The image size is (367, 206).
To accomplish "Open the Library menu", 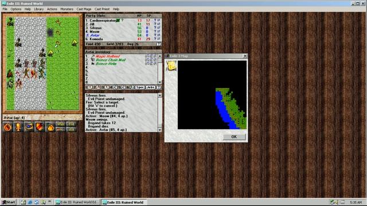I will [39, 9].
